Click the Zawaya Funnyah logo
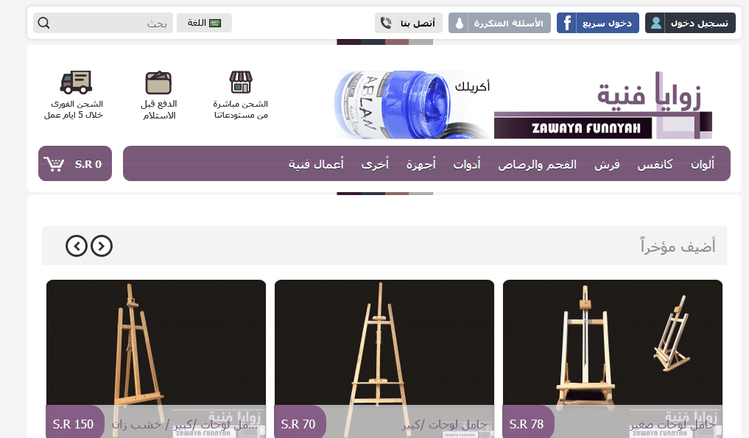Image resolution: width=749 pixels, height=438 pixels. coord(603,105)
